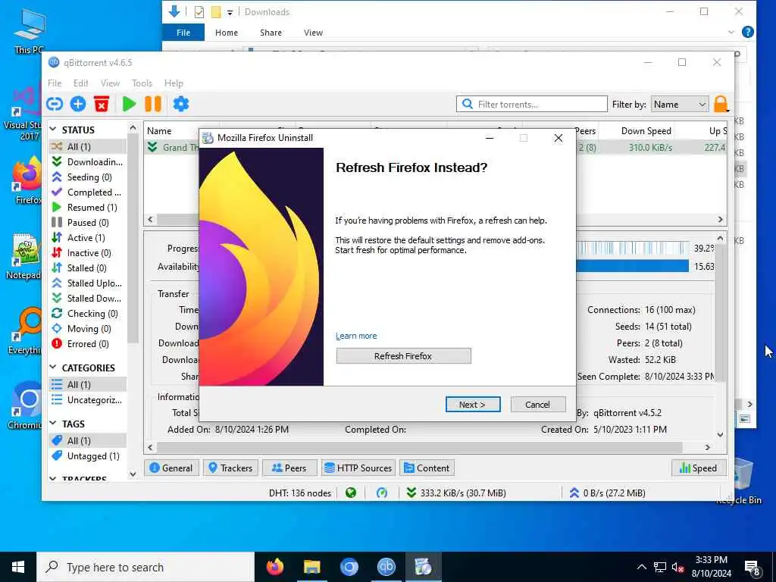Open the File menu in qBittorrent
Screen dimensions: 776x582
[55, 83]
